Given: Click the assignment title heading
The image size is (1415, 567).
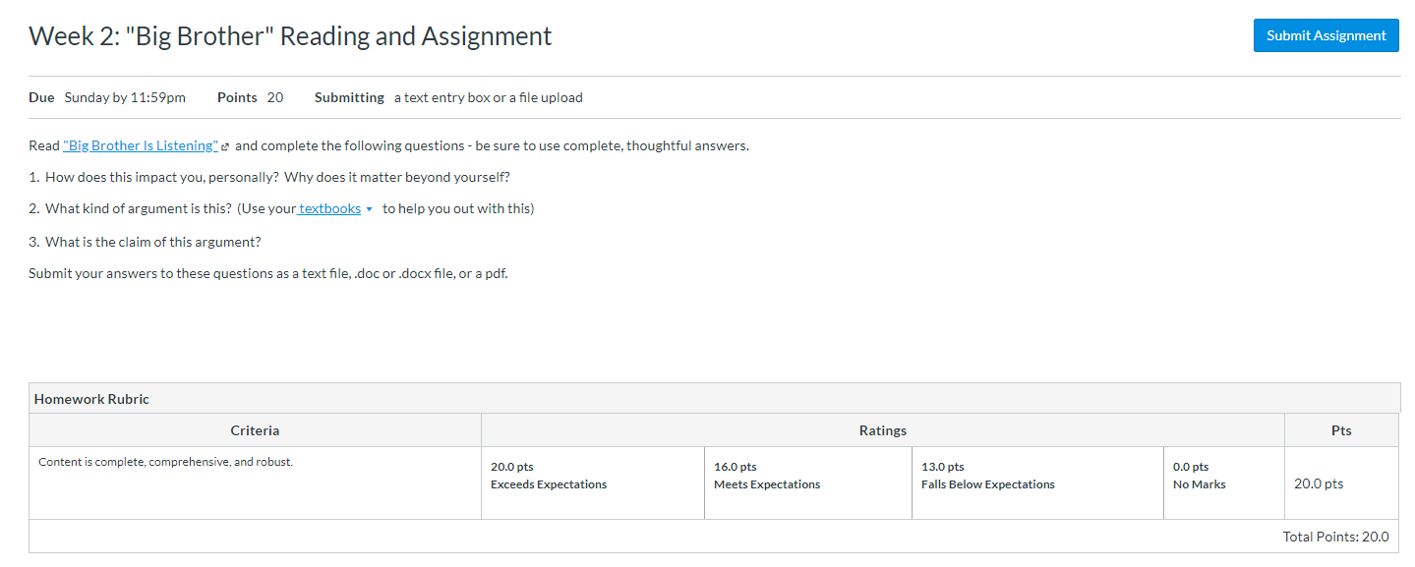Looking at the screenshot, I should click(x=291, y=36).
